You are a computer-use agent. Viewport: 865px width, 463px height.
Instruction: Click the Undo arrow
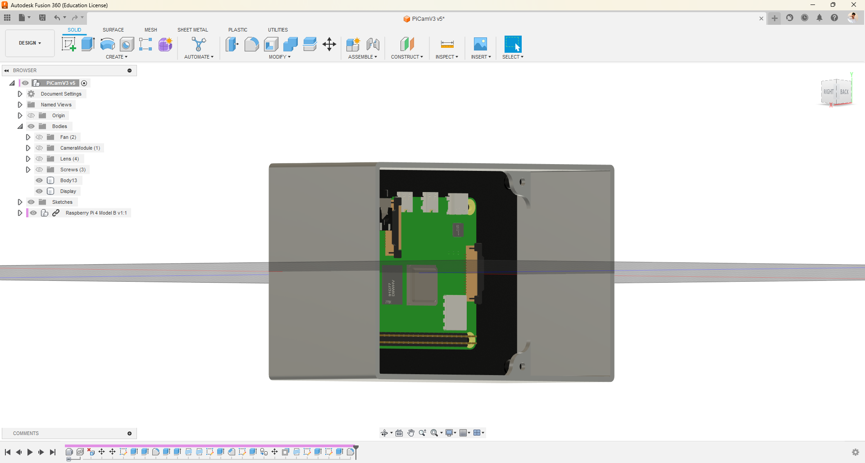(57, 18)
